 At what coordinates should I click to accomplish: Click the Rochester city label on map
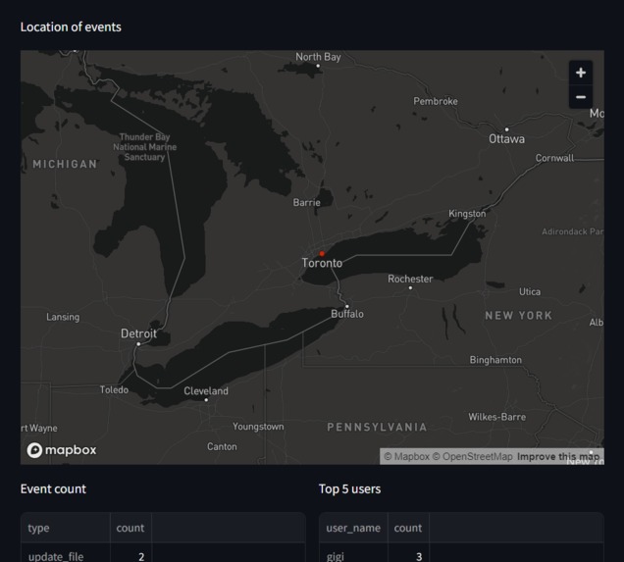coord(410,279)
